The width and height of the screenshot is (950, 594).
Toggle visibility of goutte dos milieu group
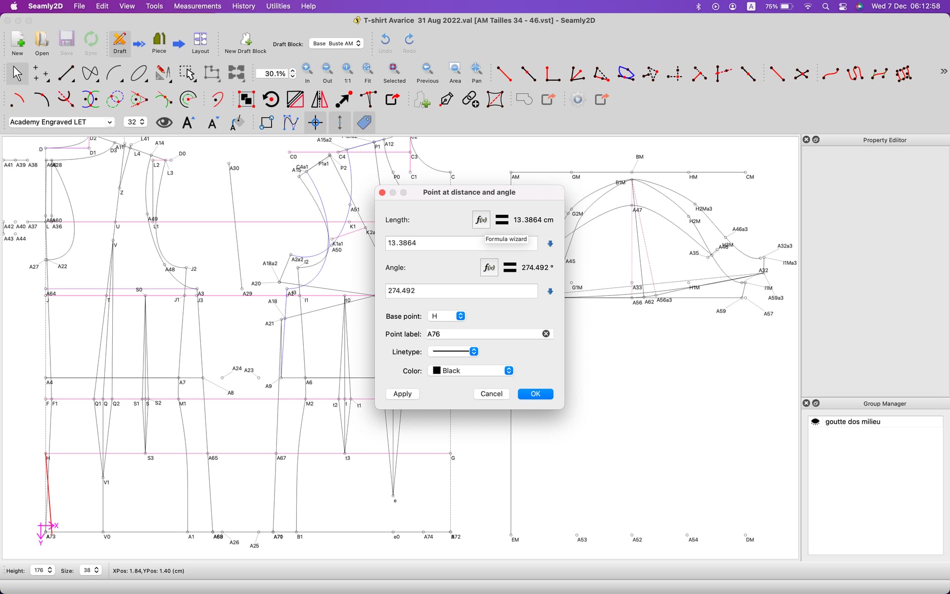coord(815,422)
